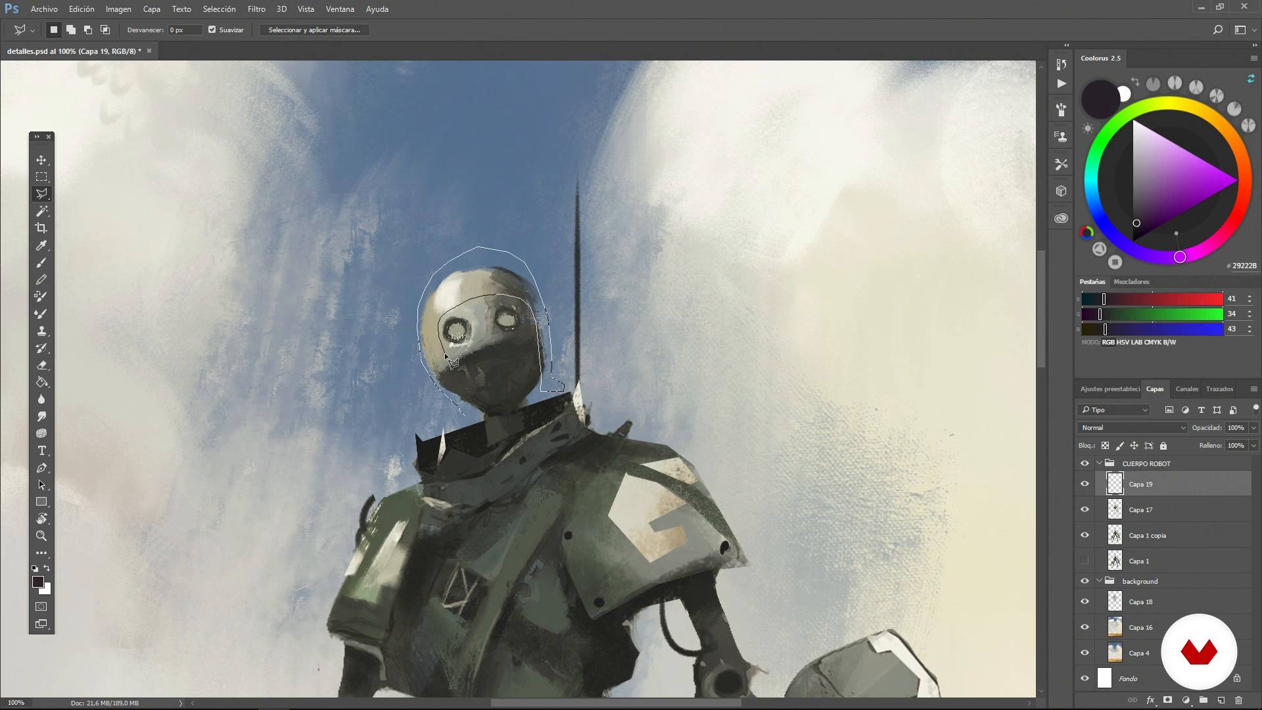This screenshot has height=710, width=1262.
Task: Select the Rectangular Marquee tool
Action: click(x=41, y=177)
